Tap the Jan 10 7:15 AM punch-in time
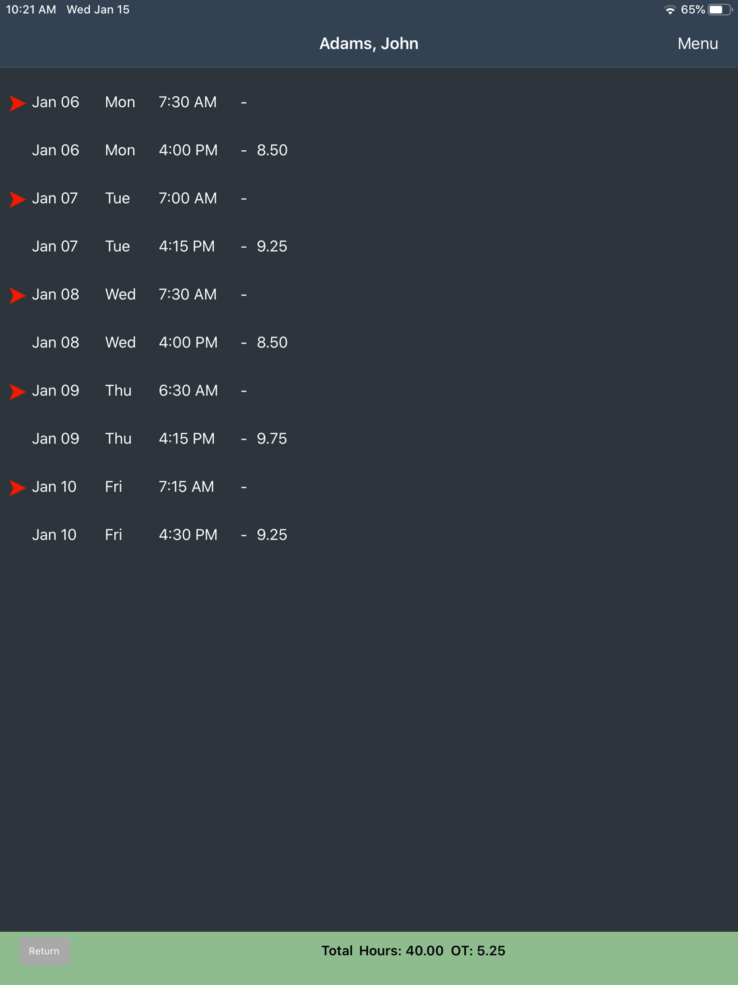The width and height of the screenshot is (738, 985). point(187,487)
